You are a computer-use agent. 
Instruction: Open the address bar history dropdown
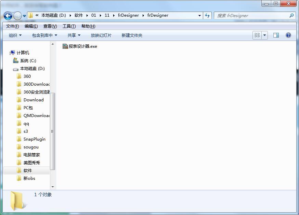(x=199, y=15)
